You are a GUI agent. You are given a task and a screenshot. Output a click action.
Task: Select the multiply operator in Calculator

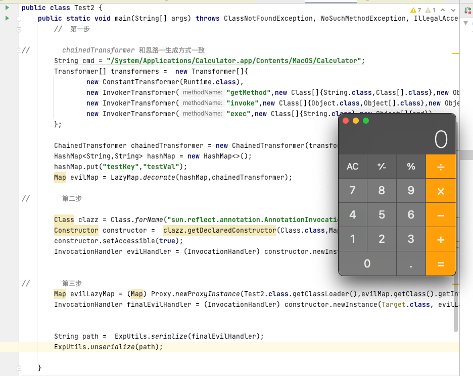[441, 191]
